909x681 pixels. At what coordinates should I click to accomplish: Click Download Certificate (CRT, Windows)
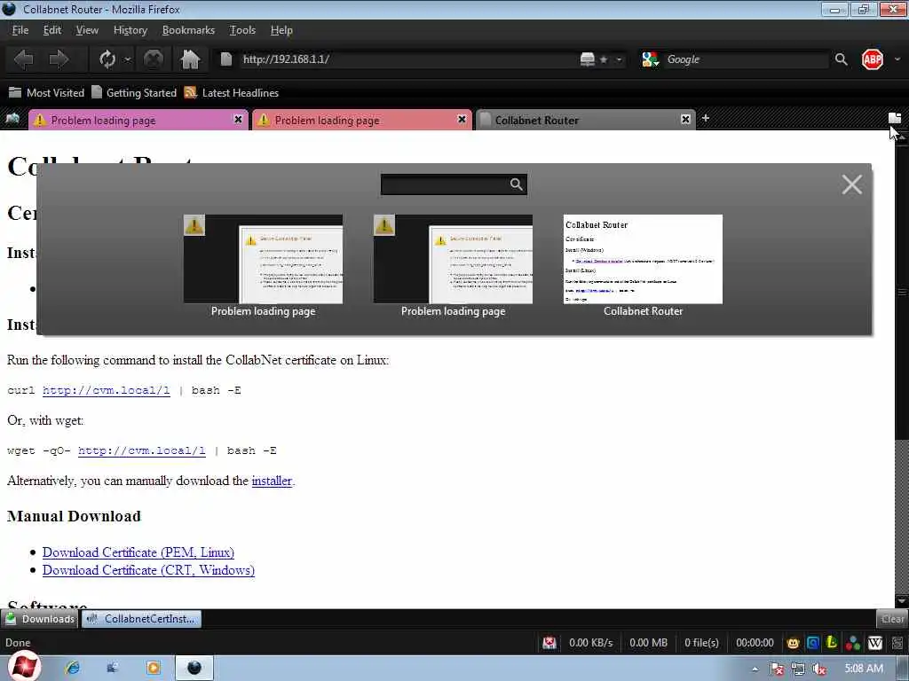[148, 570]
